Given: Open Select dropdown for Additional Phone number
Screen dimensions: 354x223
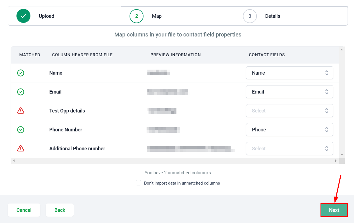Looking at the screenshot, I should click(289, 149).
